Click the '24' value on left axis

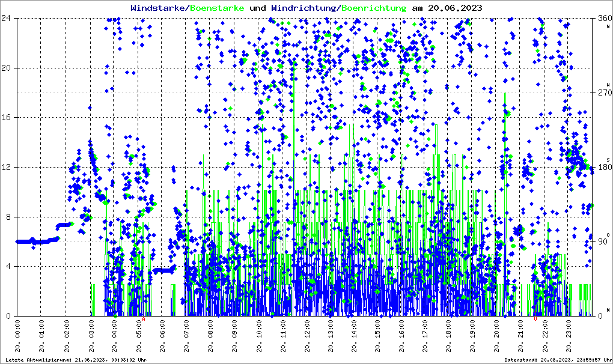(8, 19)
